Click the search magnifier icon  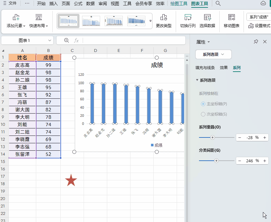[x=218, y=4]
